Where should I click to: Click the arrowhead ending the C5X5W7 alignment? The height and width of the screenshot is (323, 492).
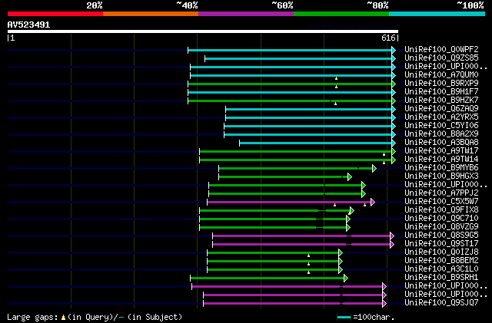373,203
